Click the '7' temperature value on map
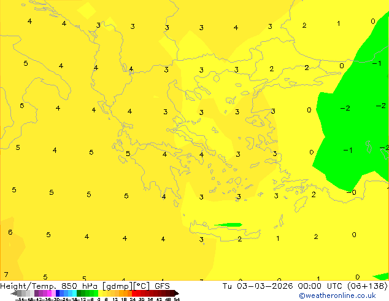389x301 pixels. coord(6,275)
